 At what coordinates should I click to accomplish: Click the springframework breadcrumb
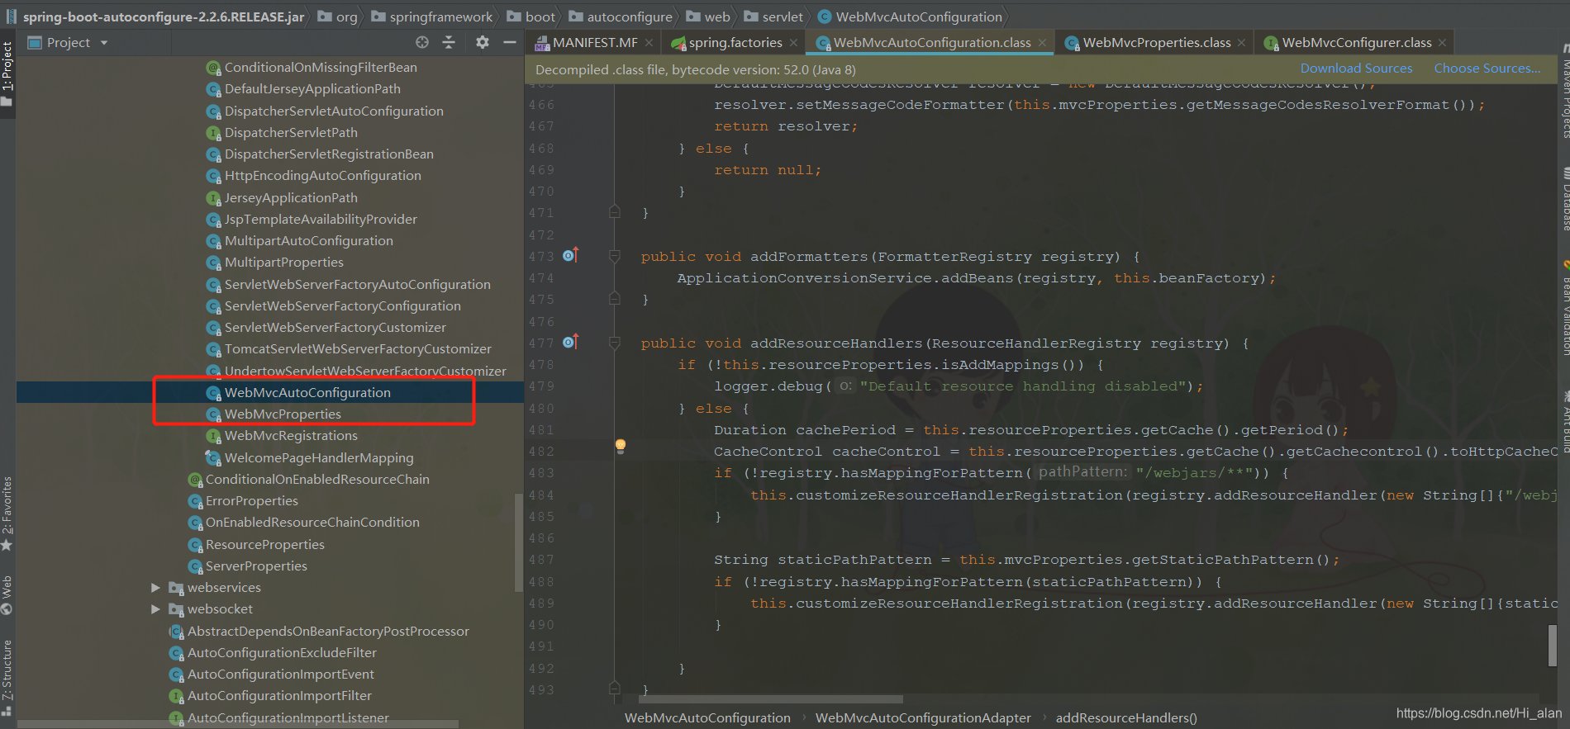pyautogui.click(x=441, y=17)
